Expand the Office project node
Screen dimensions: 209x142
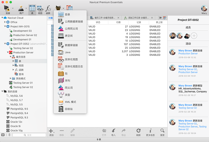click(5, 22)
